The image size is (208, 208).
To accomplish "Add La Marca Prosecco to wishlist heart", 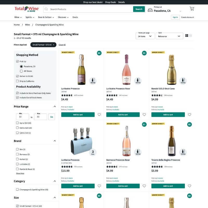I will pos(99,186).
